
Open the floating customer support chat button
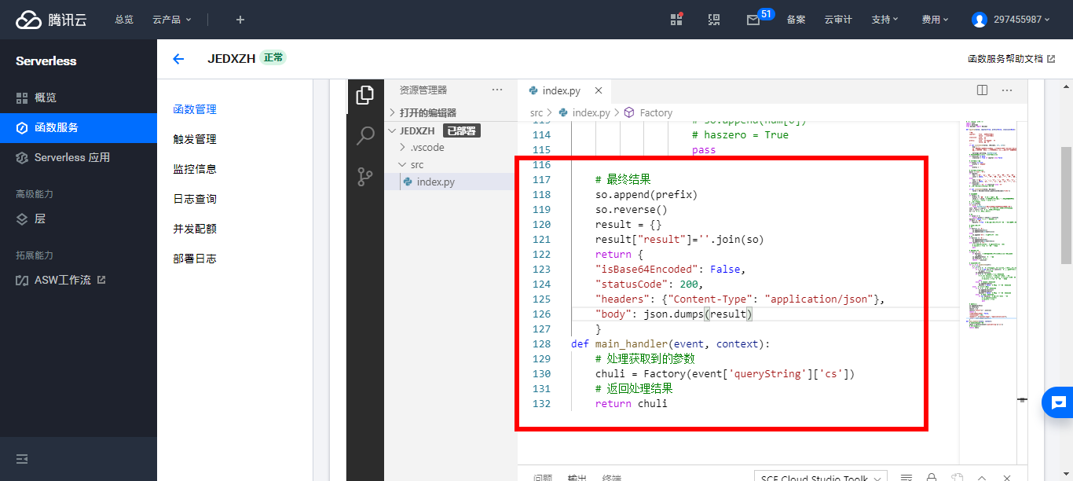1057,402
